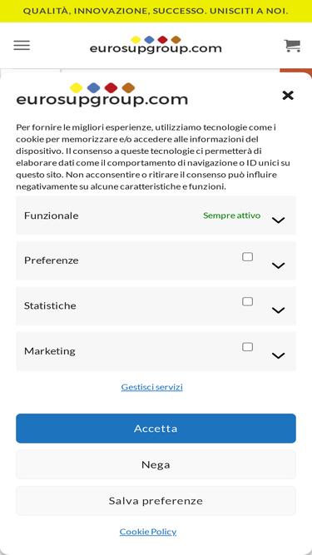
Task: Click Salva preferenze button
Action: [x=156, y=500]
